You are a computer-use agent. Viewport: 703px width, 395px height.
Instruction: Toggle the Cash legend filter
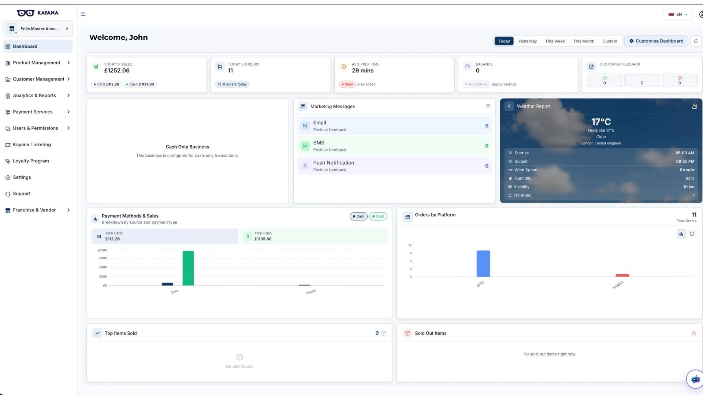point(378,216)
